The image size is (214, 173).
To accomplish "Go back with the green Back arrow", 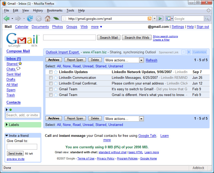I will click(x=7, y=18).
